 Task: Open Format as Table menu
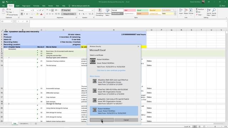(108, 12)
